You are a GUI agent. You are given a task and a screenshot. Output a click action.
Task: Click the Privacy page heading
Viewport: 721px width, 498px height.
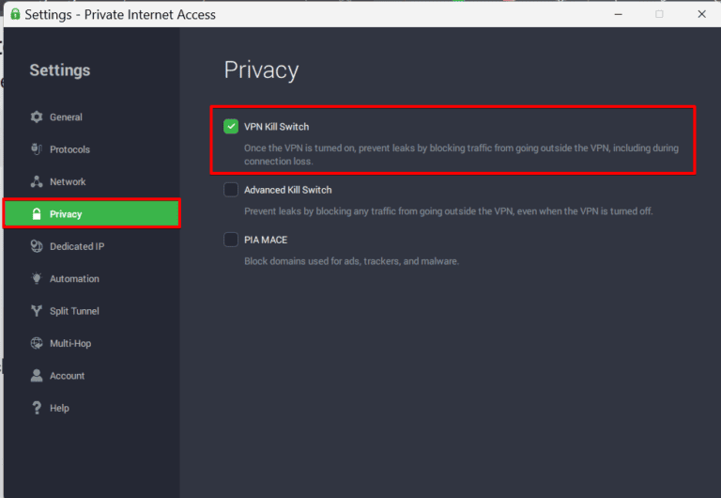coord(261,70)
